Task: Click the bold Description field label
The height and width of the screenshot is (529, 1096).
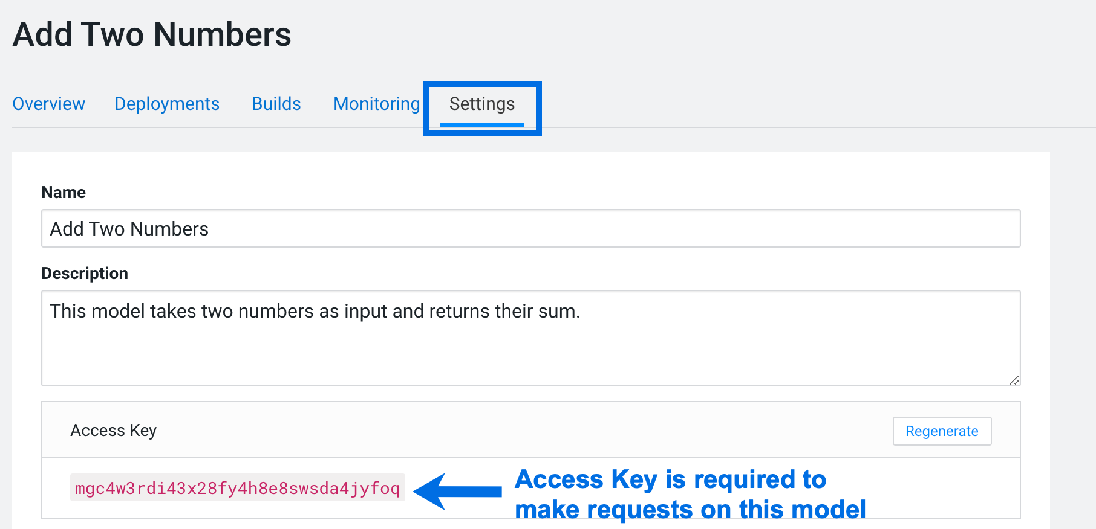Action: [85, 274]
